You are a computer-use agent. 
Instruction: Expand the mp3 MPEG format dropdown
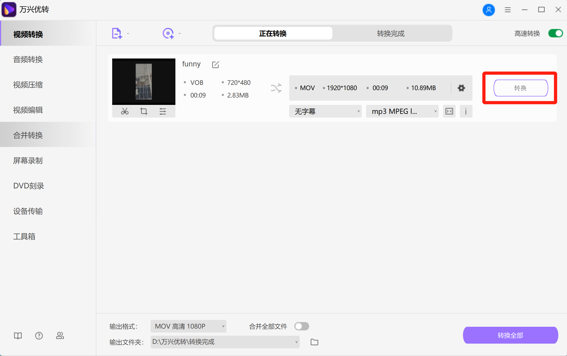pos(402,111)
